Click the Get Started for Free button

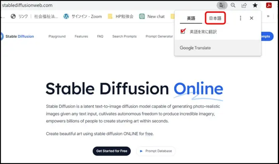click(x=112, y=151)
